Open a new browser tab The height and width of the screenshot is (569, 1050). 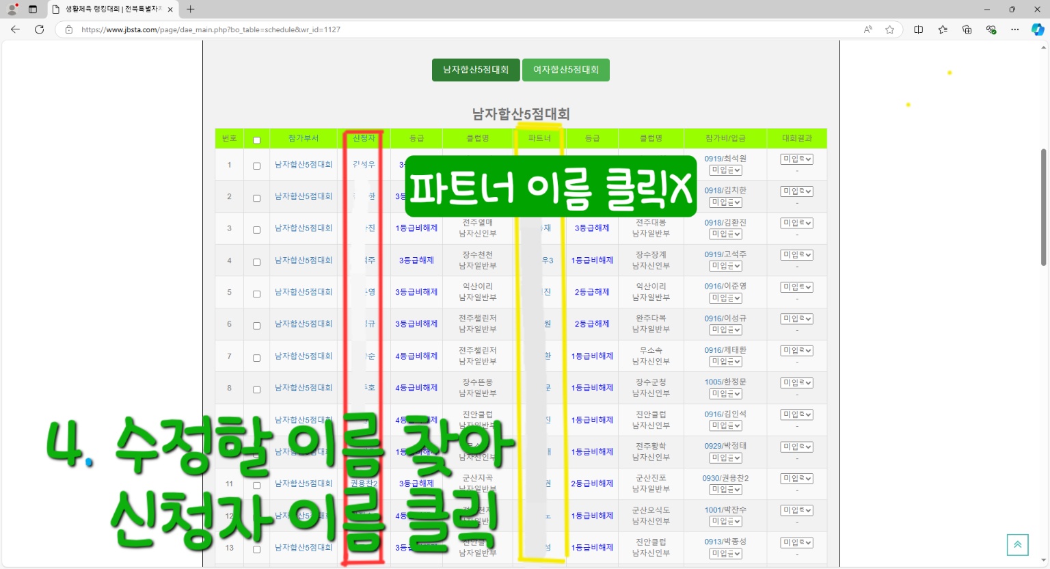(x=191, y=9)
